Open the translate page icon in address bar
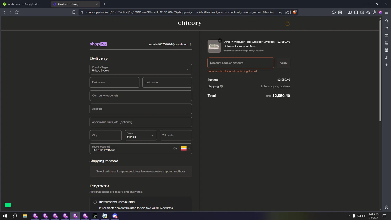Screen dimensions: 391x220 click(x=280, y=12)
